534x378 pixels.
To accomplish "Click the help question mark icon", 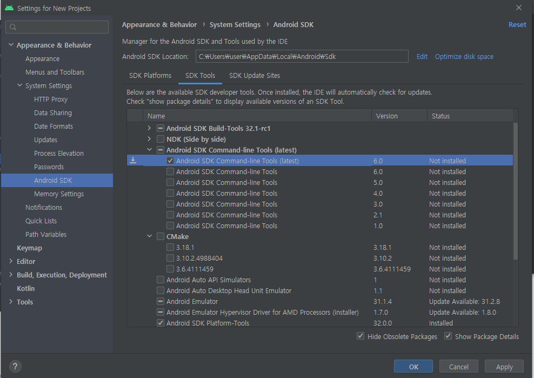I will point(15,367).
